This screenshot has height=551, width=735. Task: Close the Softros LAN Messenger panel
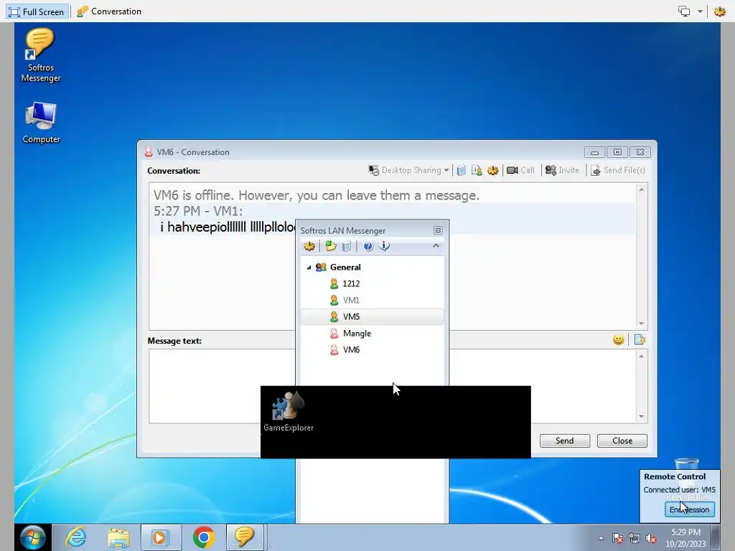tap(438, 230)
